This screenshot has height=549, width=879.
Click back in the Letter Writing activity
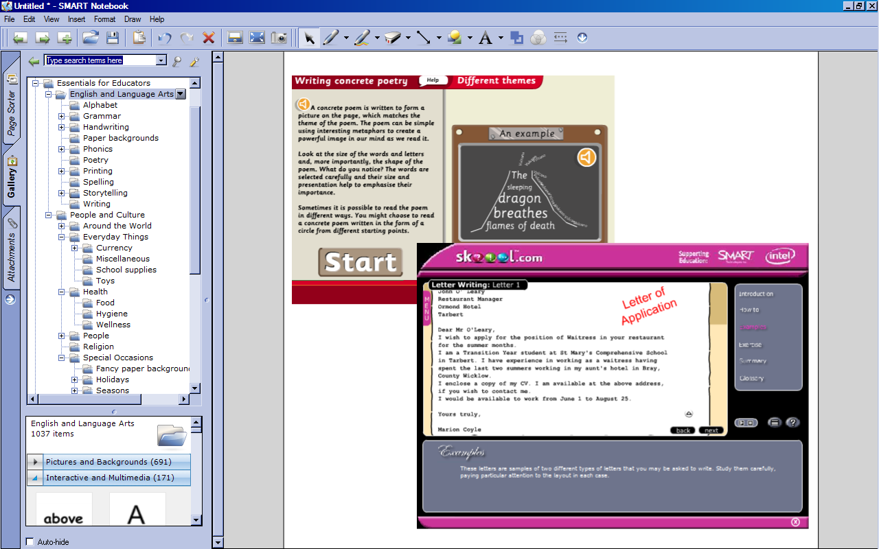pos(683,430)
